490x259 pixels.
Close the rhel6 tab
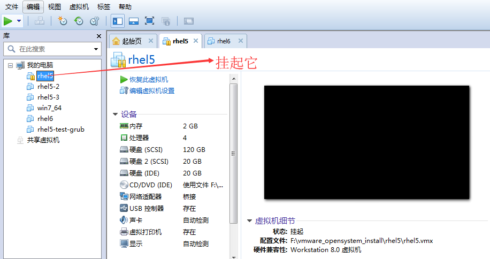[x=241, y=41]
